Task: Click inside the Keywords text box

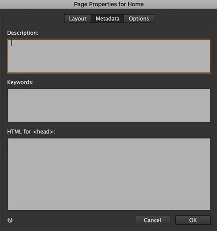Action: (109, 105)
